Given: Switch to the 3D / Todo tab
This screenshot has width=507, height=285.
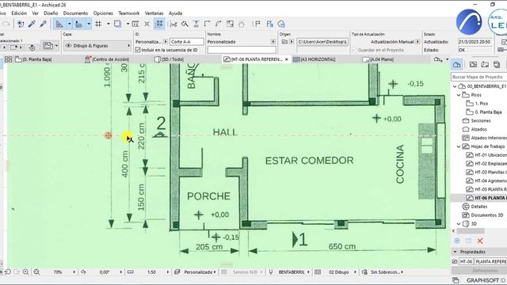Looking at the screenshot, I should click(169, 59).
